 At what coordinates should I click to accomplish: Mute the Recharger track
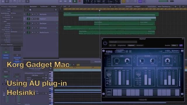[32, 23]
